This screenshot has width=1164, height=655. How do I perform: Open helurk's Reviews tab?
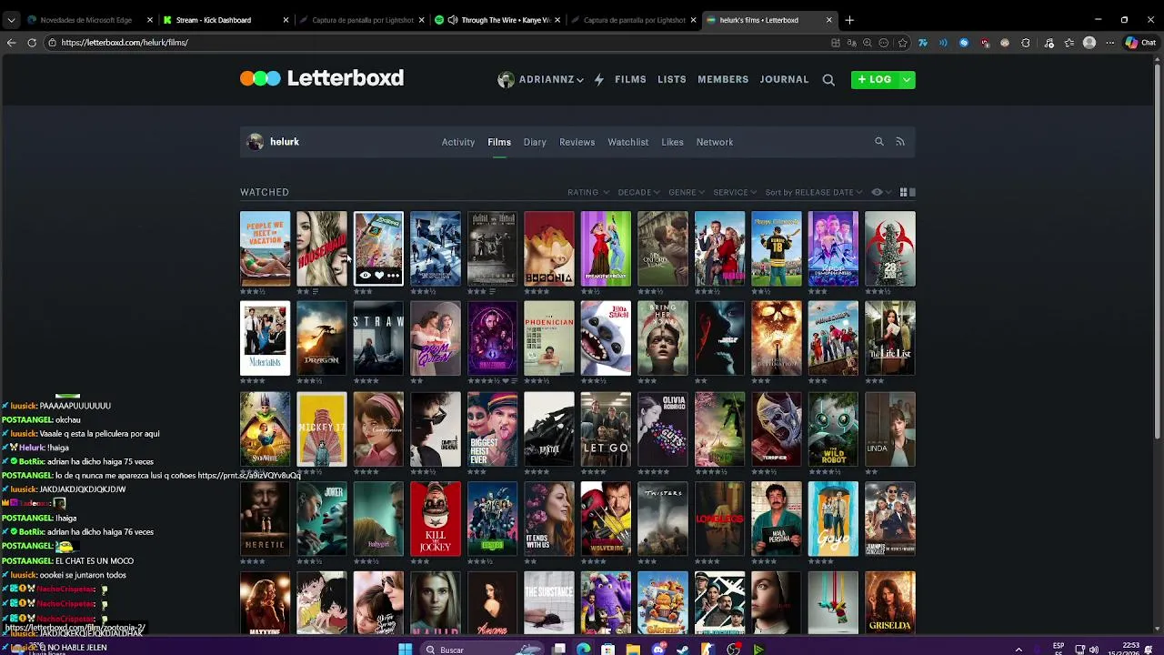coord(577,142)
